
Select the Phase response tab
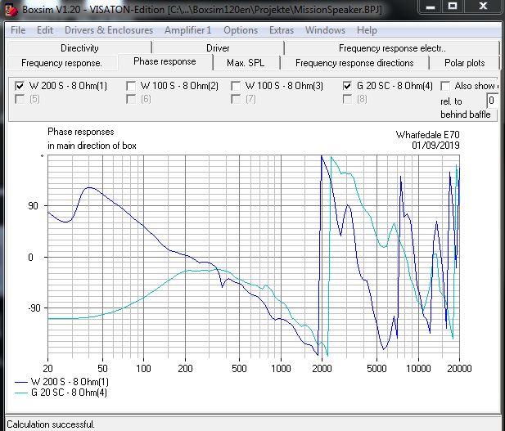[x=165, y=61]
